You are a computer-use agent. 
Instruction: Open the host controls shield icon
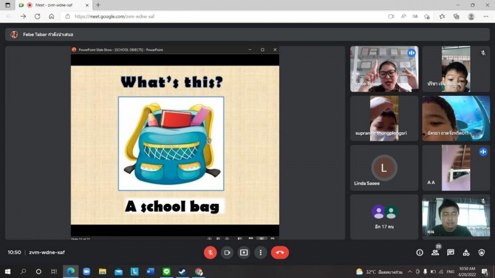point(481,253)
